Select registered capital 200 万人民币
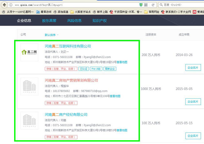 coord(151,55)
